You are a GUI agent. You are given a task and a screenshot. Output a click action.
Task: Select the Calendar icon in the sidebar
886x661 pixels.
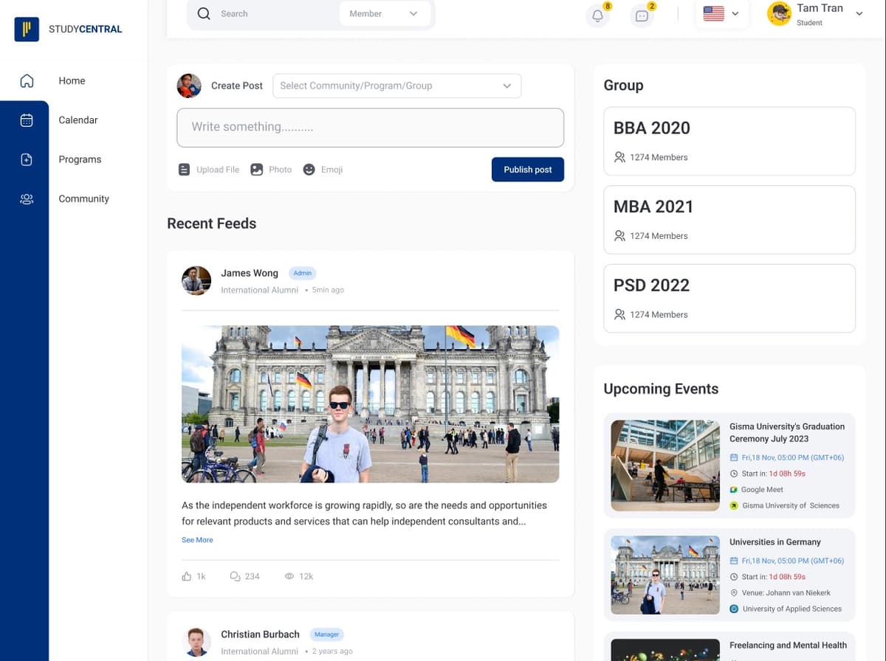[x=26, y=120]
